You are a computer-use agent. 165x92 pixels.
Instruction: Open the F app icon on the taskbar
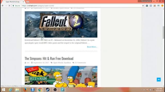coord(62,90)
